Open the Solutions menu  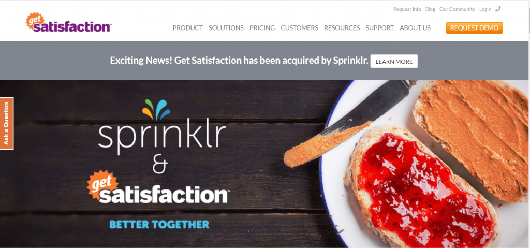tap(226, 28)
